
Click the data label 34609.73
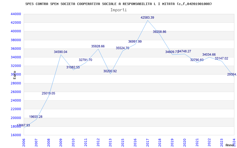click(172, 52)
